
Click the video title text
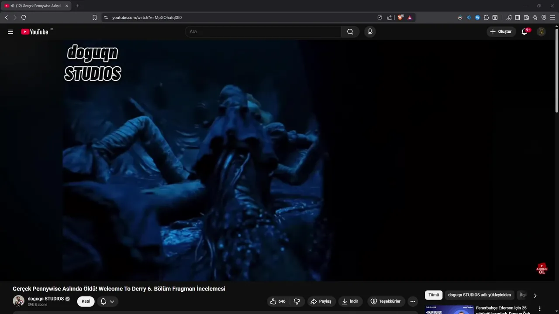[x=119, y=289]
